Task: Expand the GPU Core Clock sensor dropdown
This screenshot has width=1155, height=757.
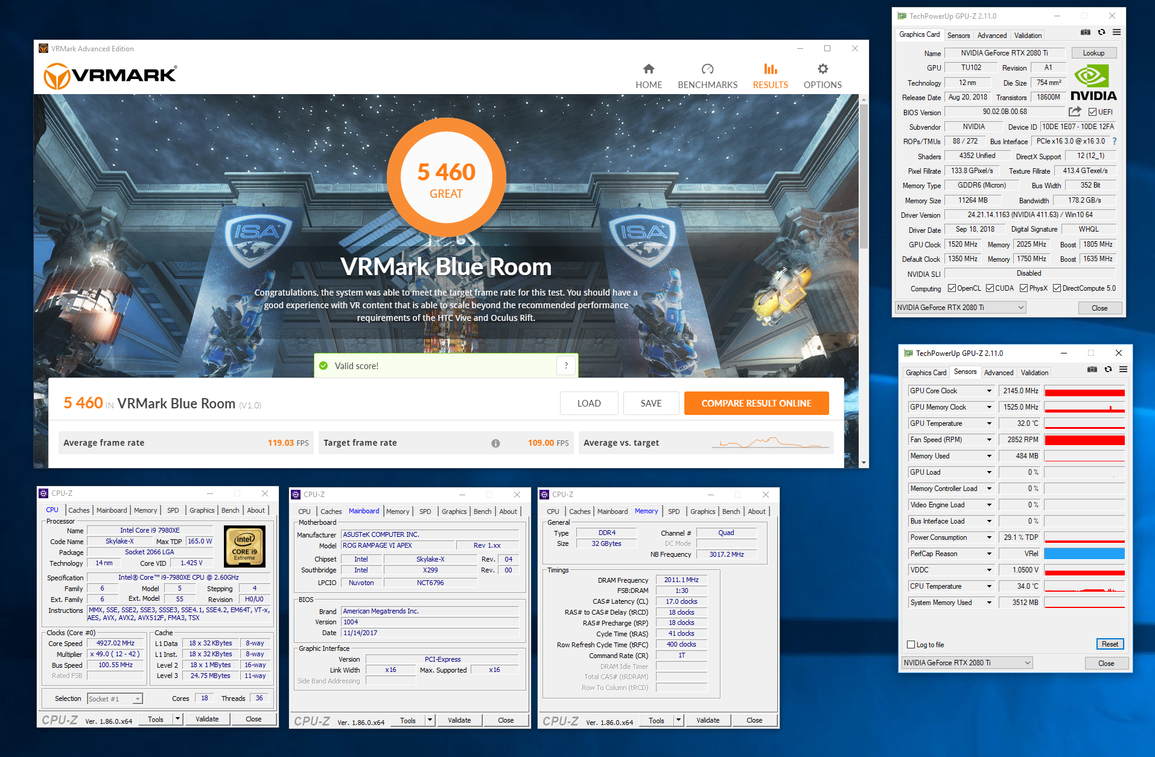Action: [989, 391]
